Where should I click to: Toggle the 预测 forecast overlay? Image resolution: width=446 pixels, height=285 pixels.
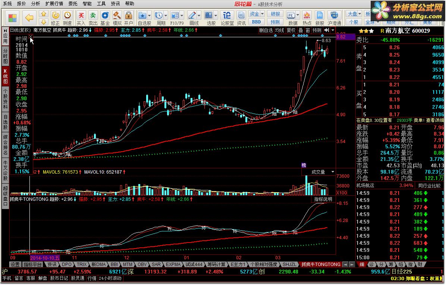pyautogui.click(x=317, y=31)
